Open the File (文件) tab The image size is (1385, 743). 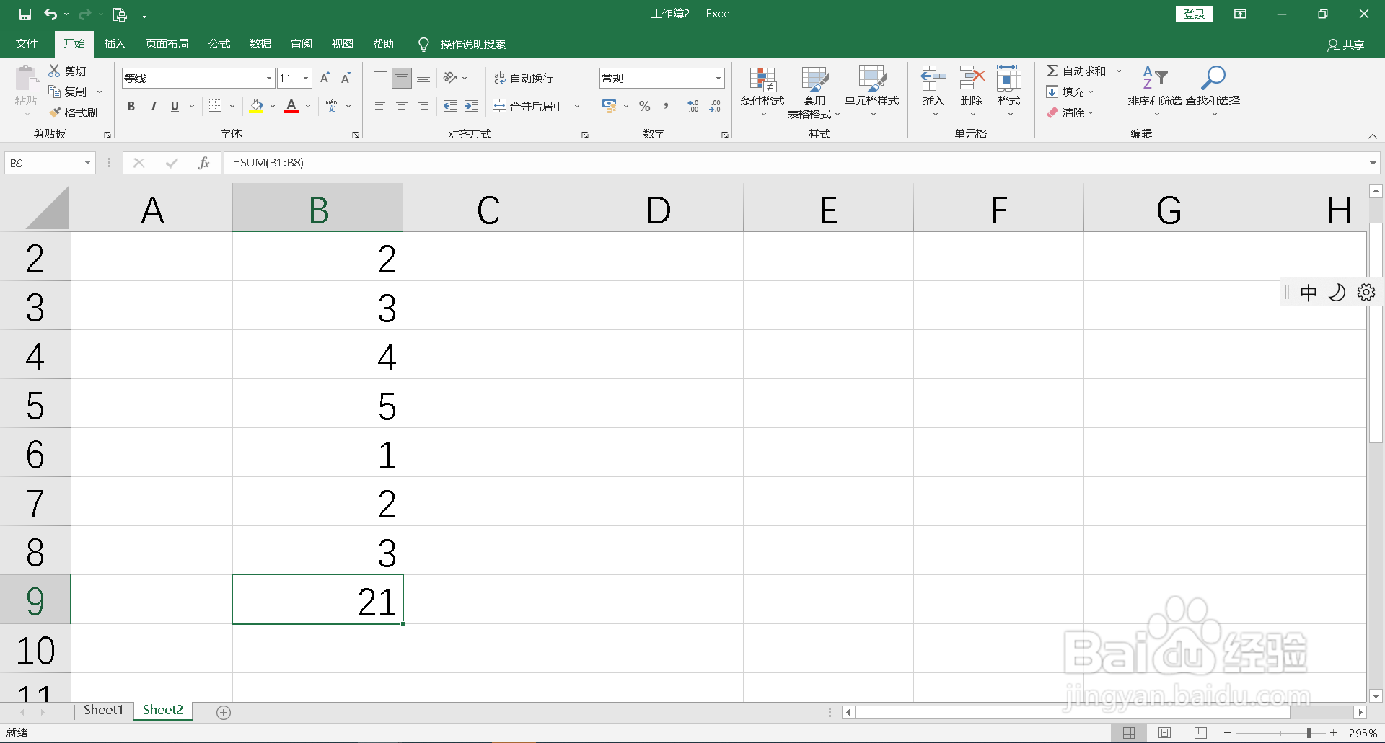(x=27, y=44)
